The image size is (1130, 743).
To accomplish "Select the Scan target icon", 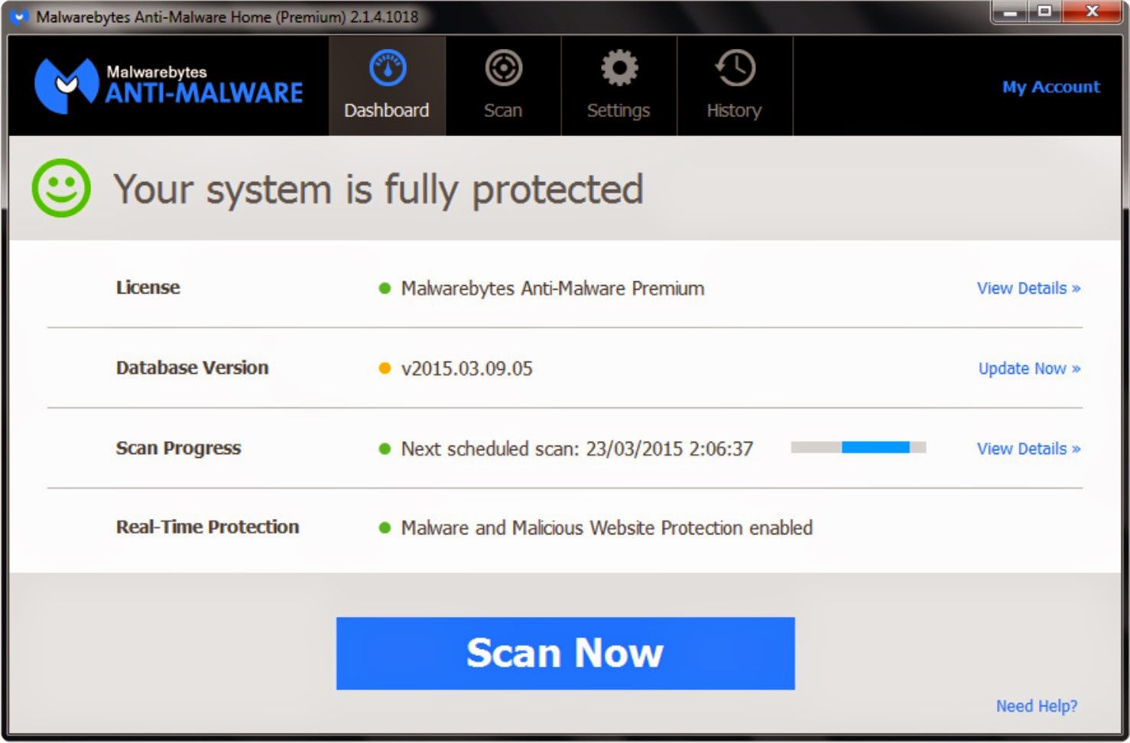I will click(503, 69).
